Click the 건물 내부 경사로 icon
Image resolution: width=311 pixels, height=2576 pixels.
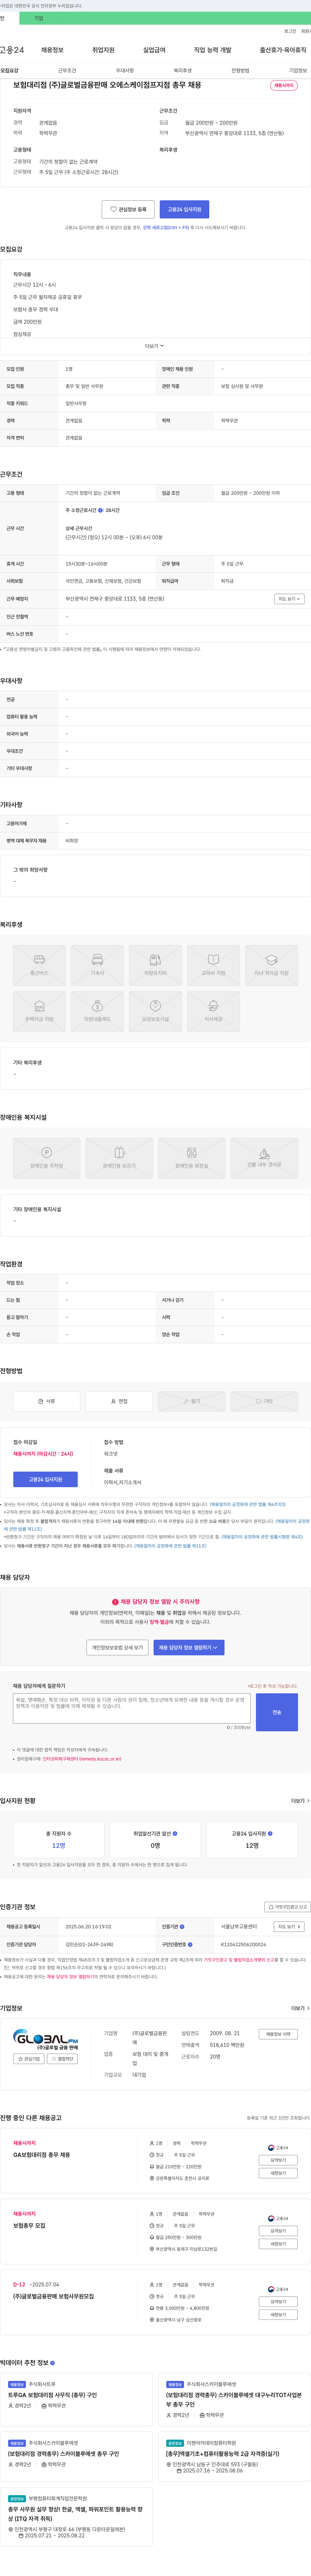click(x=264, y=1158)
